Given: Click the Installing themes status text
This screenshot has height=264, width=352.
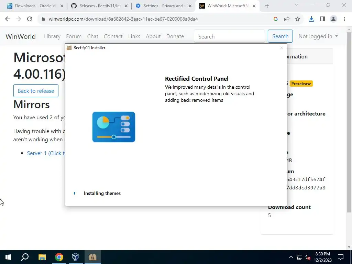Looking at the screenshot, I should click(x=102, y=193).
